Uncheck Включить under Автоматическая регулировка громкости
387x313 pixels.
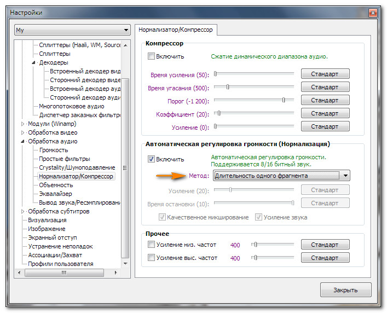(x=151, y=159)
